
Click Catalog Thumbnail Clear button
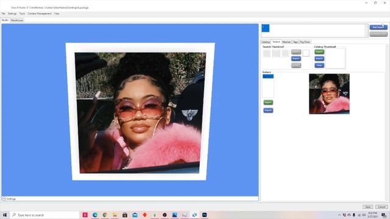point(319,65)
